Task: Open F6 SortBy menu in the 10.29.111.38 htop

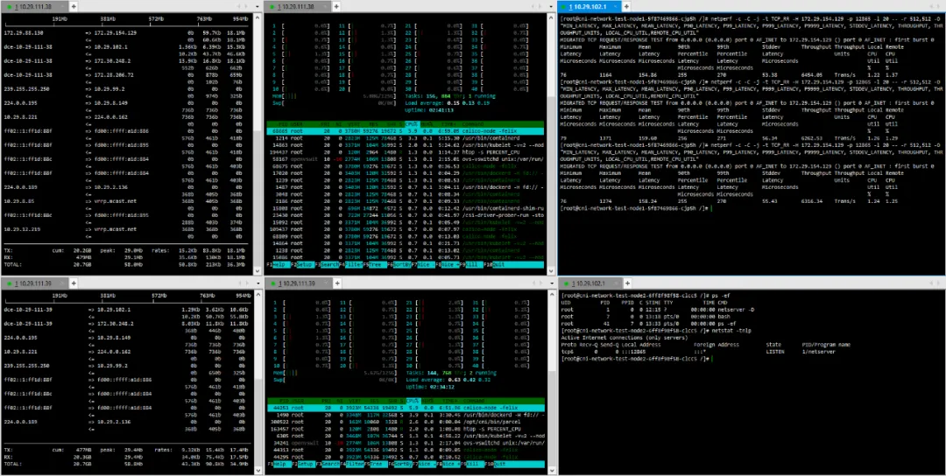Action: pos(401,264)
